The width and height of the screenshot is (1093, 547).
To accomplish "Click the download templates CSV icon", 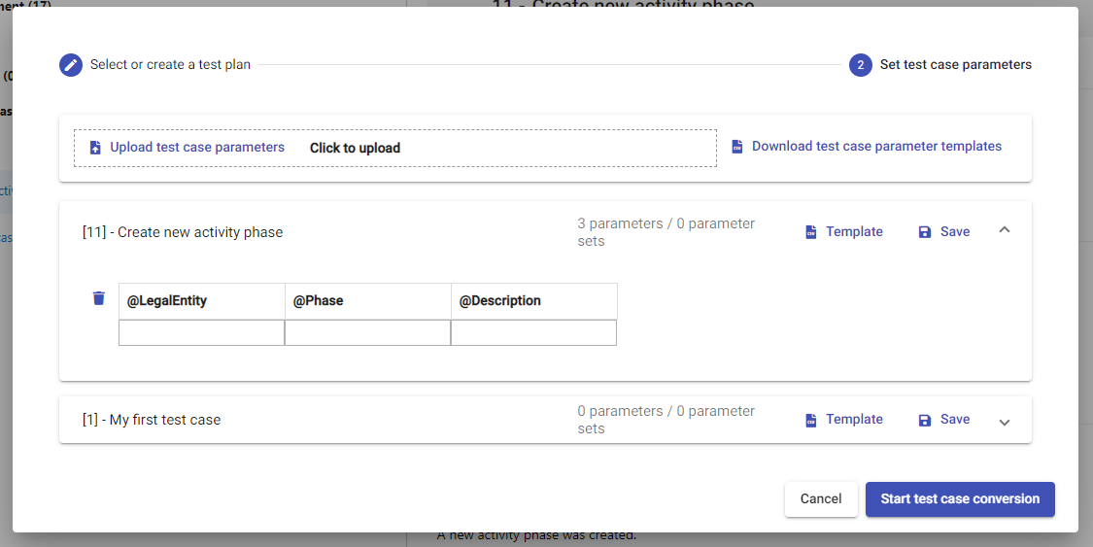I will coord(737,147).
